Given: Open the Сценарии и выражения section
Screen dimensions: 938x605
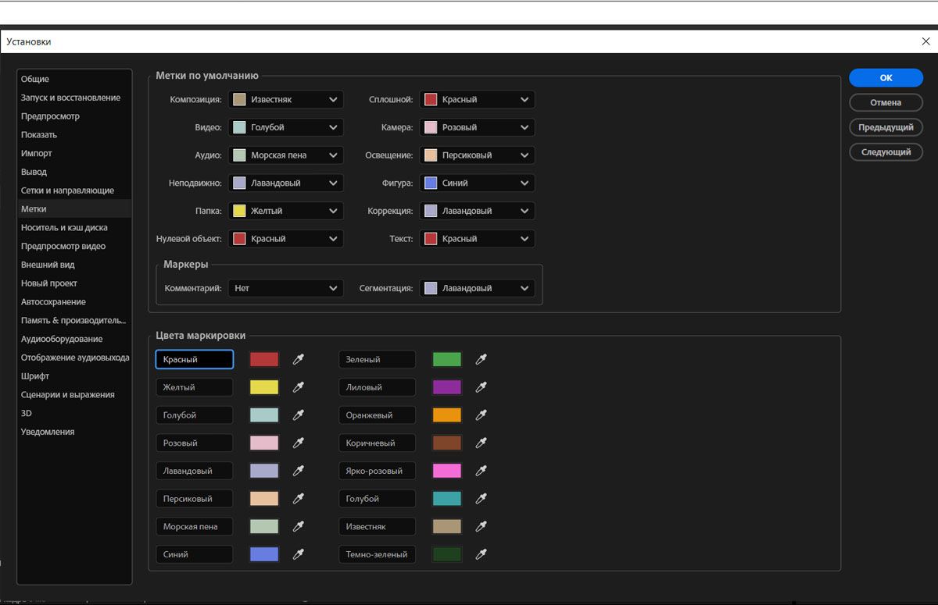Looking at the screenshot, I should pyautogui.click(x=74, y=395).
